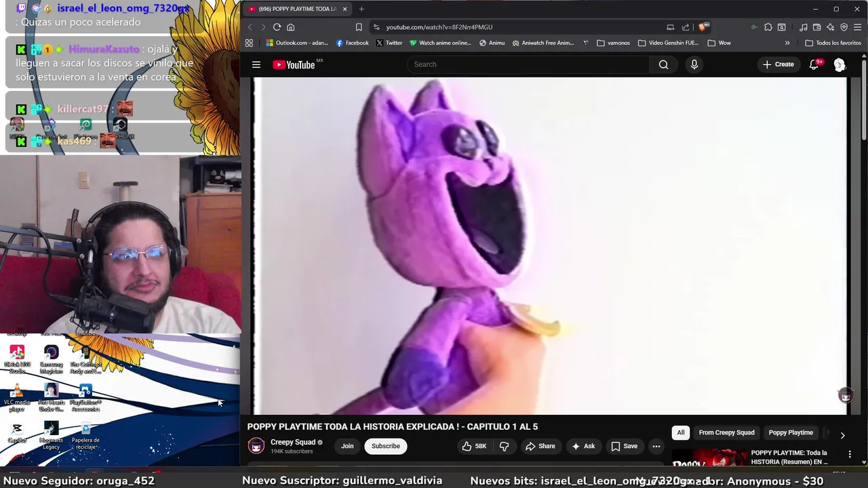Open the YouTube account avatar menu
Screen dimensions: 868x488
(x=840, y=64)
